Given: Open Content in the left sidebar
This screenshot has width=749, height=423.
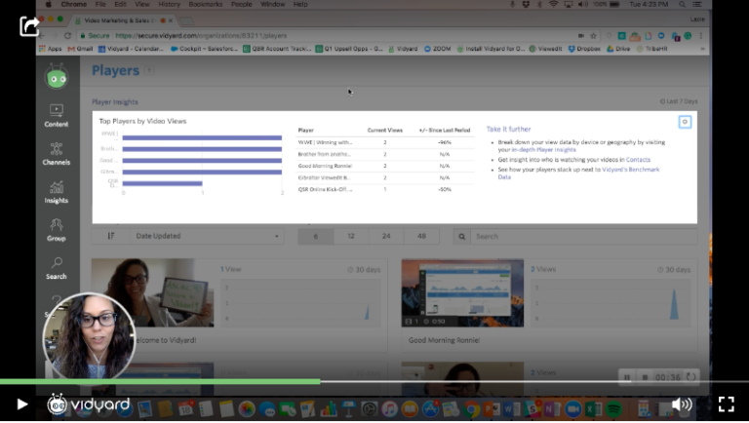Looking at the screenshot, I should pyautogui.click(x=57, y=116).
